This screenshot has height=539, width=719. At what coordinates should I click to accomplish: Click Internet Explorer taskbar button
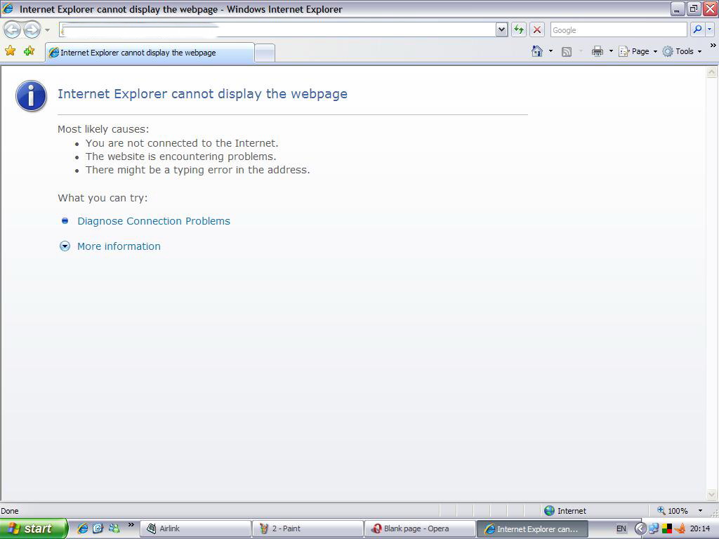point(532,528)
